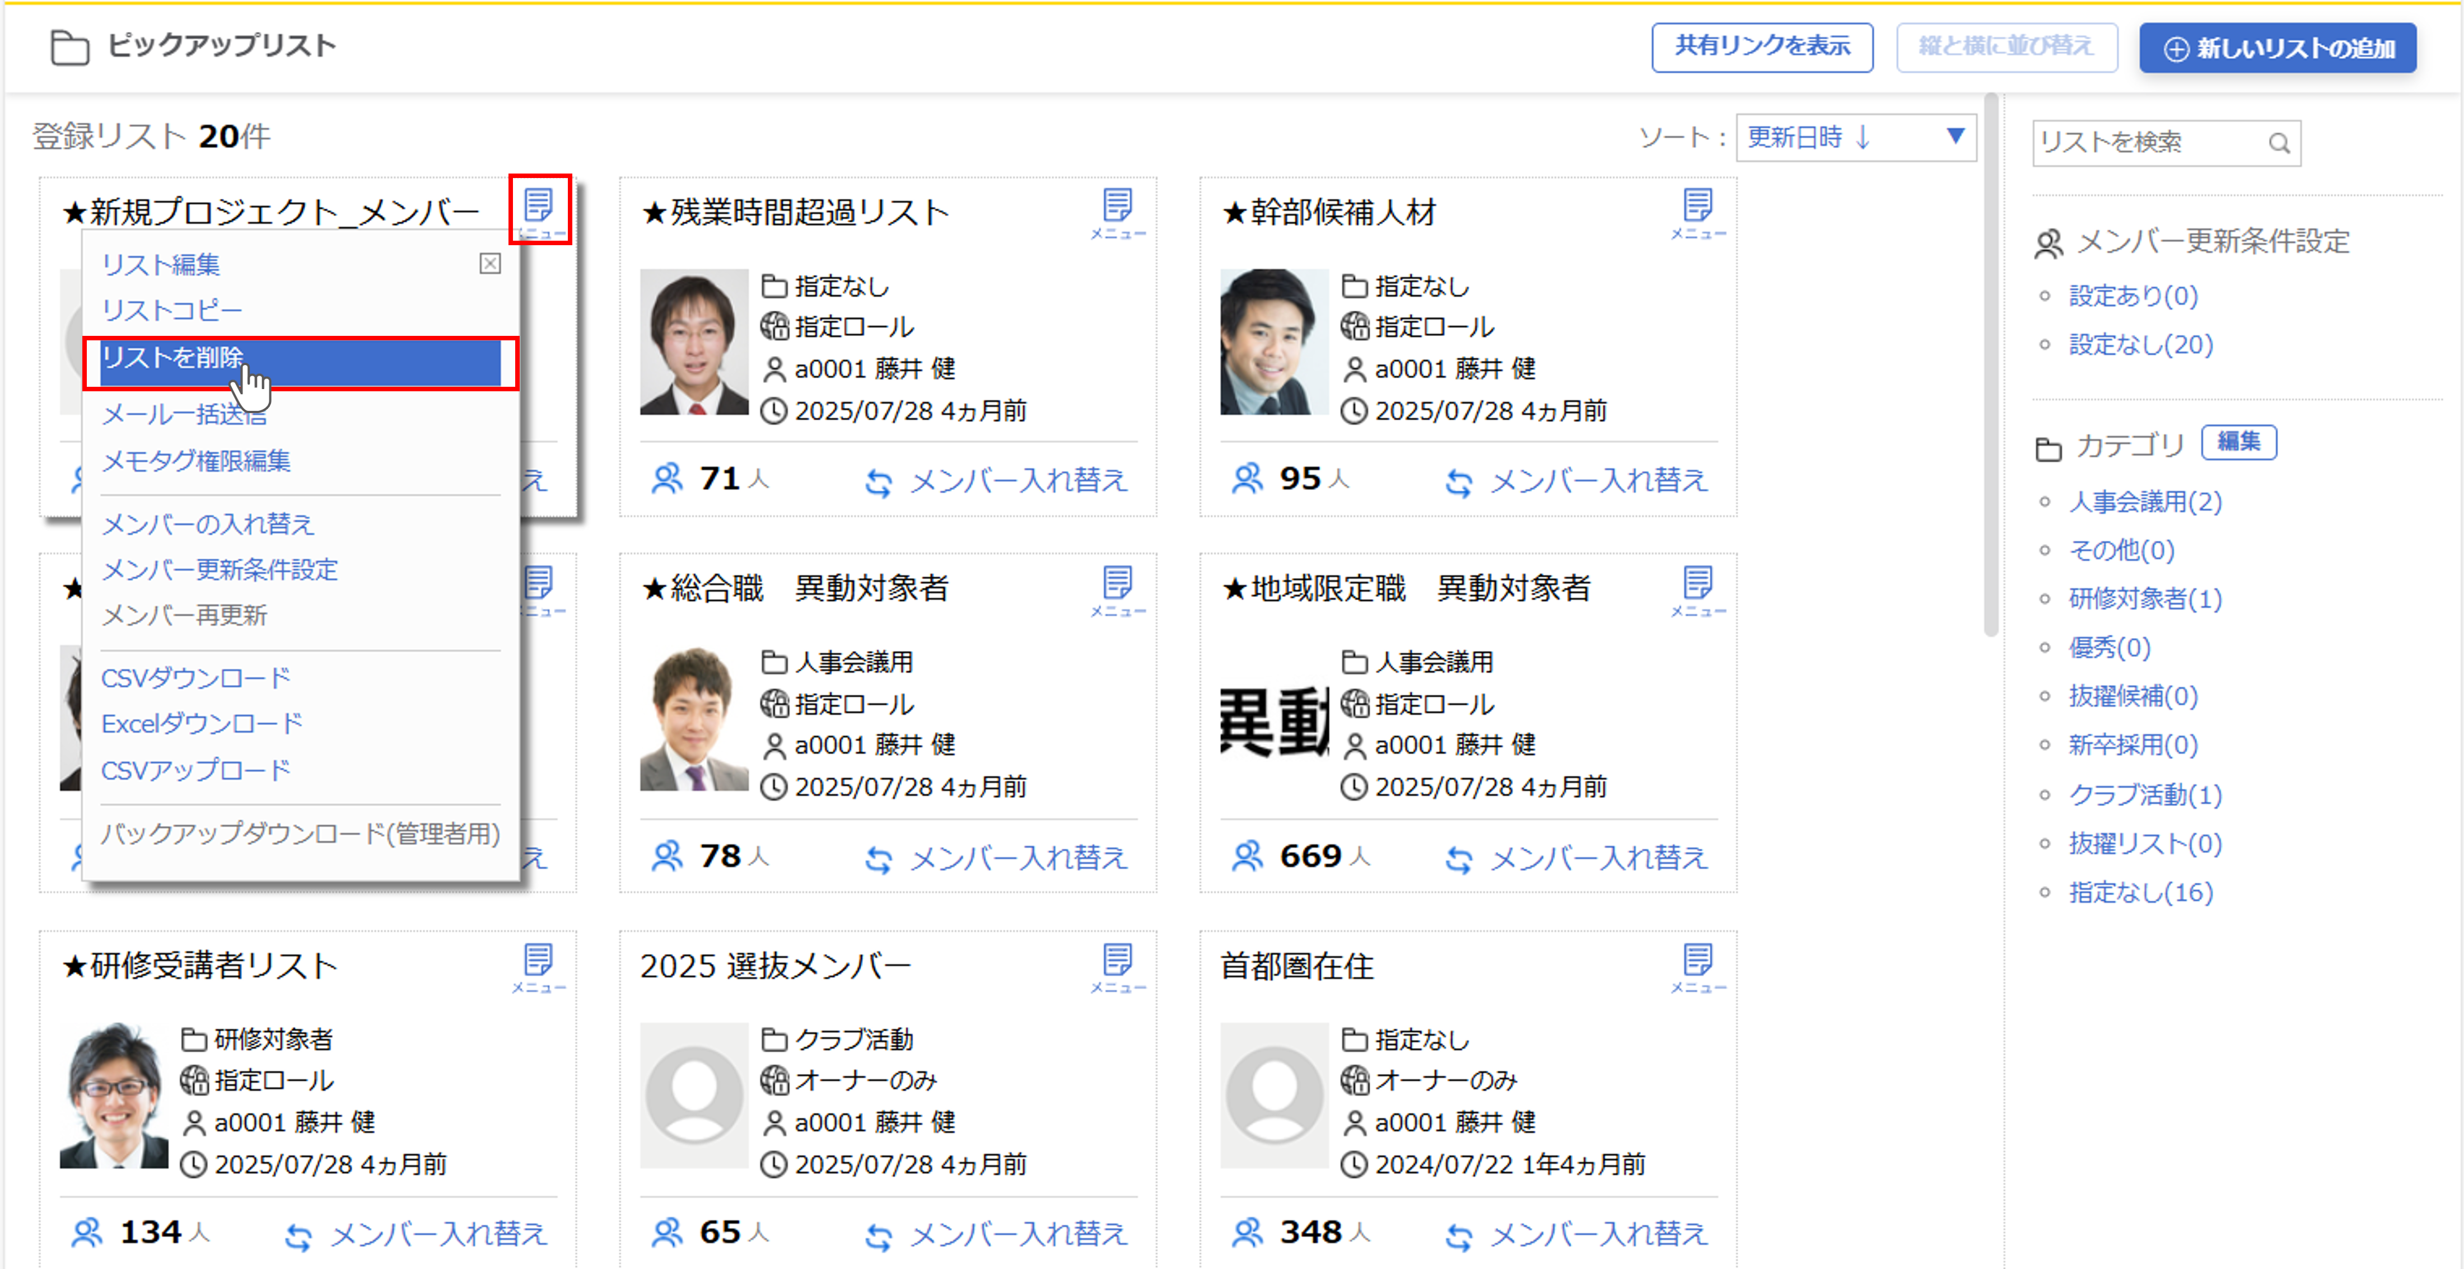
Task: Click member swap icon on 2025 選抜メンバー card
Action: 878,1237
